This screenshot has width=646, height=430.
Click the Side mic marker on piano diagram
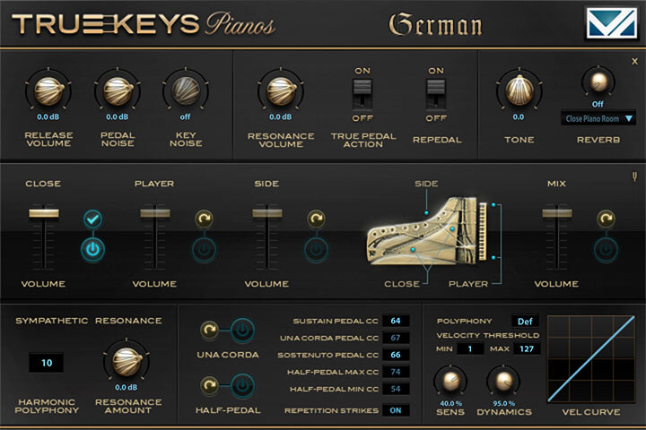pyautogui.click(x=426, y=212)
